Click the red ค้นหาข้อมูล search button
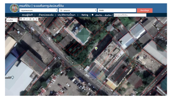 (145, 10)
